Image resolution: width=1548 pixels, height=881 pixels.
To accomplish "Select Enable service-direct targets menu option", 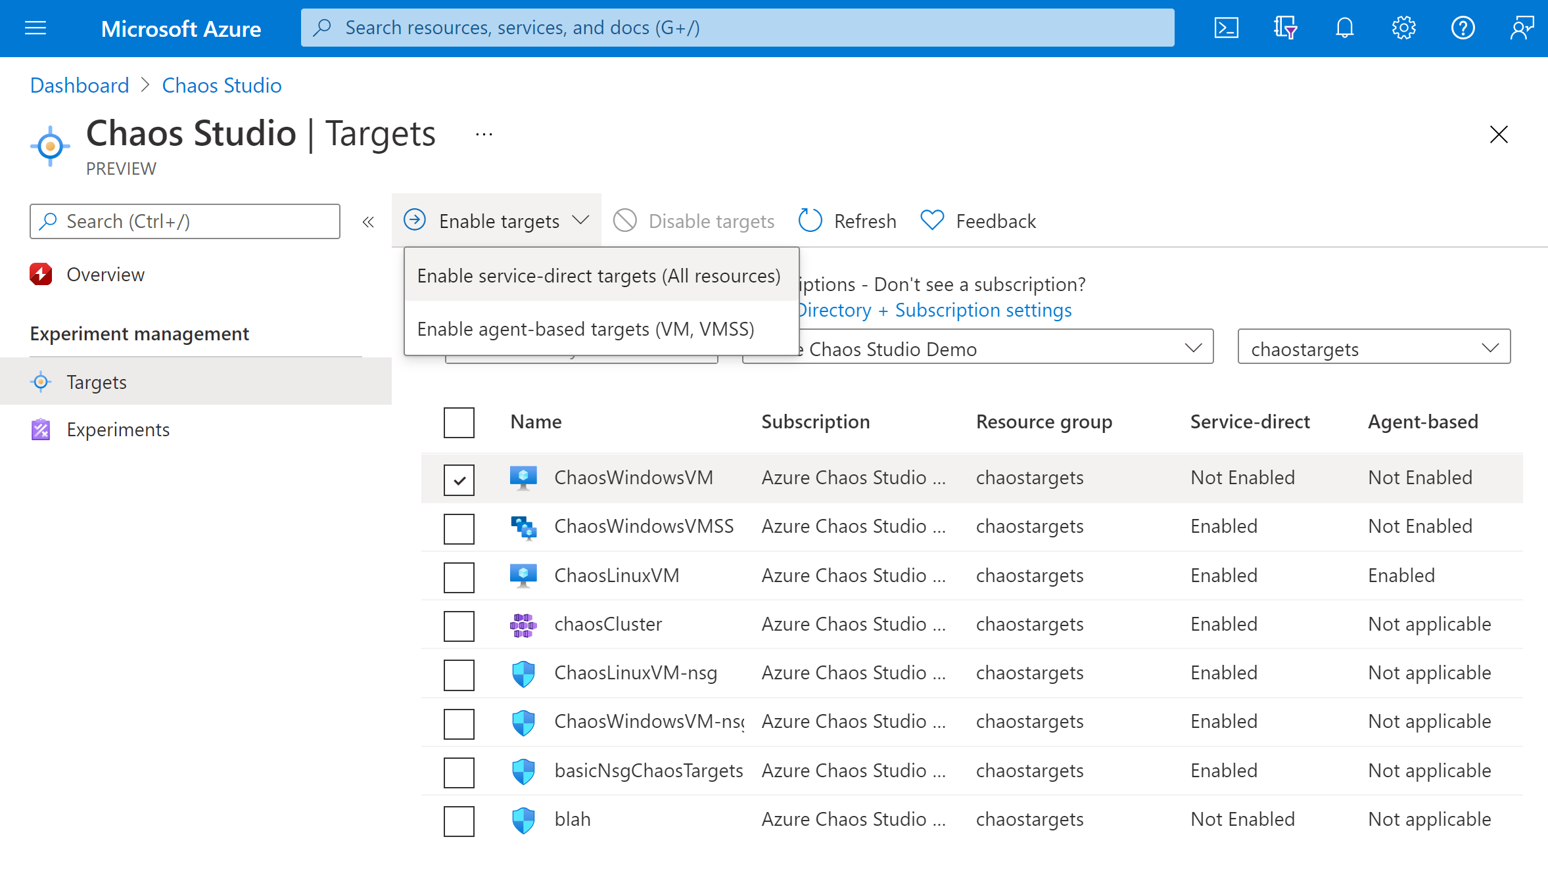I will click(x=598, y=274).
